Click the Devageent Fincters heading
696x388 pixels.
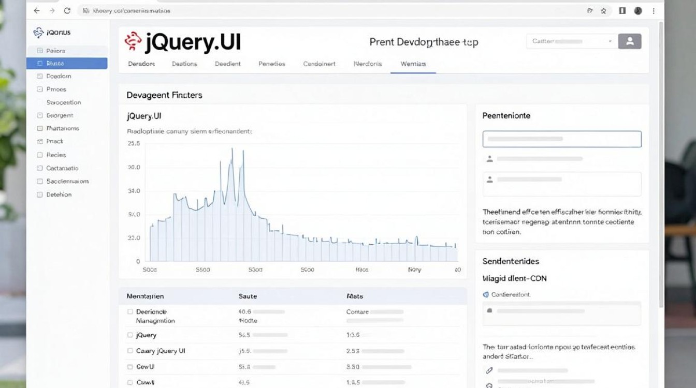(164, 95)
